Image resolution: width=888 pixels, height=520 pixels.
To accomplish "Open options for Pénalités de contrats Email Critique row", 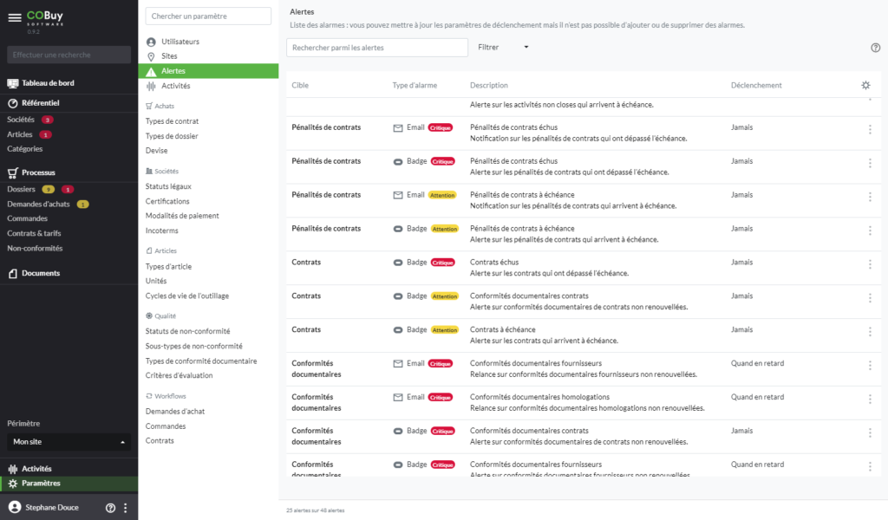I will (870, 129).
